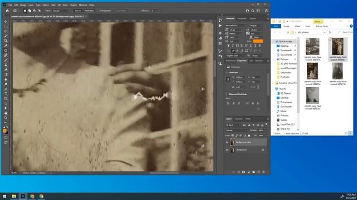This screenshot has height=200, width=357.
Task: Toggle the selected file's checkbox in File Explorer
Action: [330, 39]
